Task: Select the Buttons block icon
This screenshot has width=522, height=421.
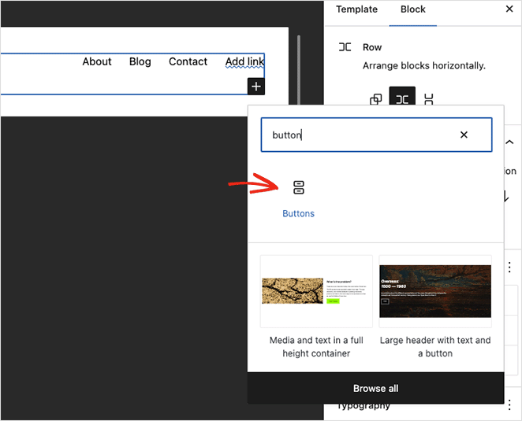Action: point(298,188)
